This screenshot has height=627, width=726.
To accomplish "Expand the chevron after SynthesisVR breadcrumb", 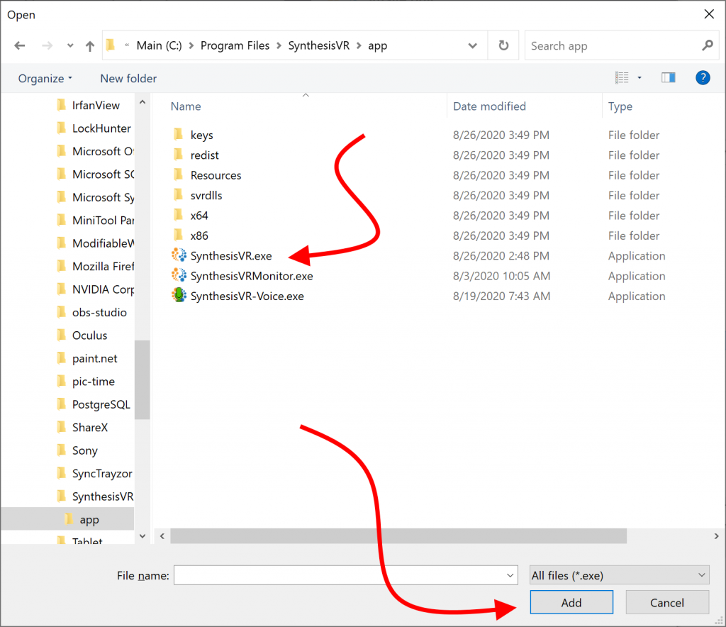I will [x=359, y=45].
